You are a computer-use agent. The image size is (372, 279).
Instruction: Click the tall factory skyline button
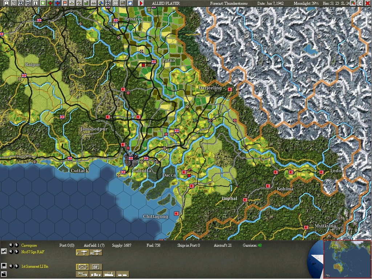[x=109, y=274]
